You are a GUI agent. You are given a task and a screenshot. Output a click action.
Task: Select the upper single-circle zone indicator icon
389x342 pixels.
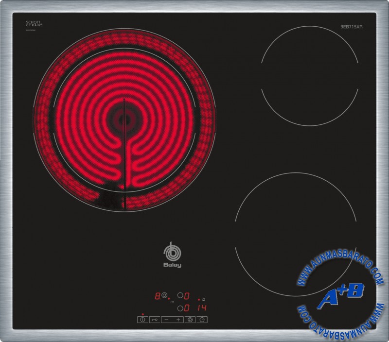(180, 295)
